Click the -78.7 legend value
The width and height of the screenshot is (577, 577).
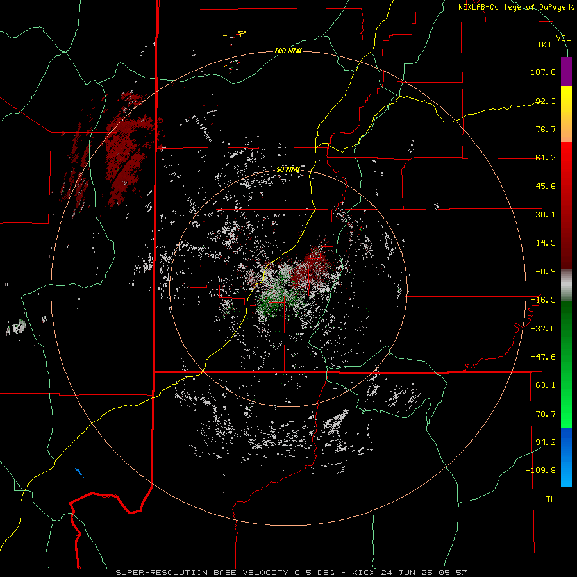point(543,414)
